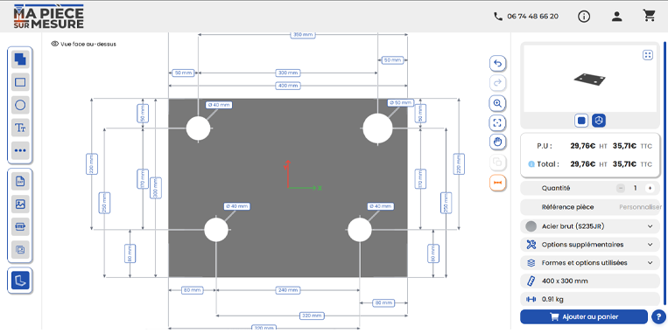
Task: Click the STEP file import icon
Action: 20,226
